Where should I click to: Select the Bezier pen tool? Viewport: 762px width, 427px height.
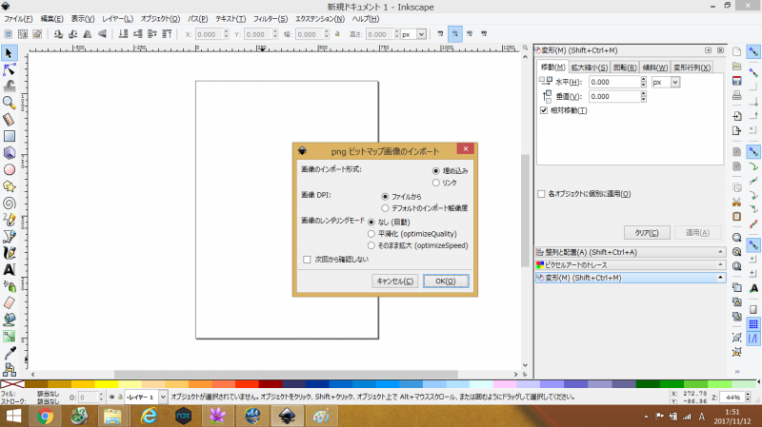[x=9, y=236]
